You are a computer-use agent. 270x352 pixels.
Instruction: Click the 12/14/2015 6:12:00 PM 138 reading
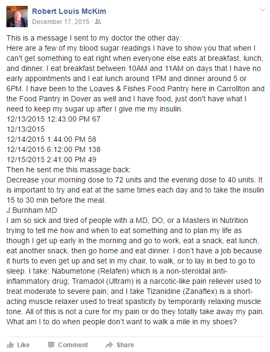coord(53,149)
